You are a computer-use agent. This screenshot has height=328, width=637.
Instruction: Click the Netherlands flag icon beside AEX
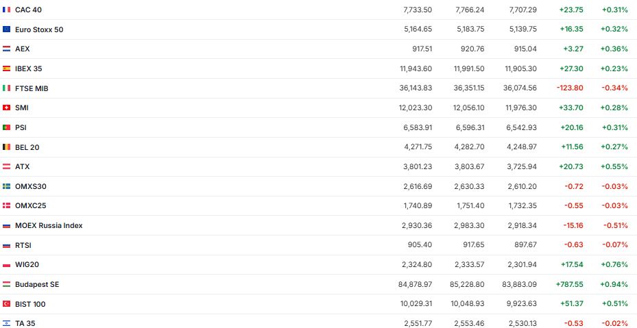tap(6, 49)
